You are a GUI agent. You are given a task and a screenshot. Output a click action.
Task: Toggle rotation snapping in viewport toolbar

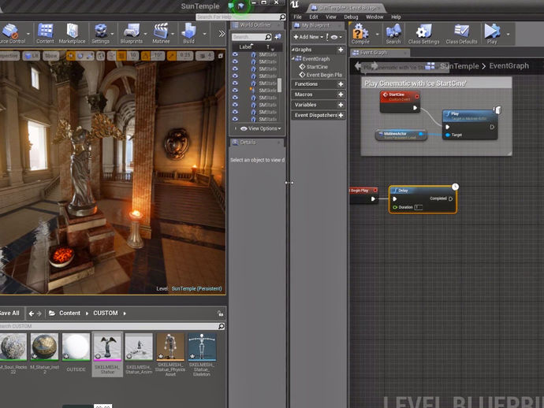(x=146, y=56)
